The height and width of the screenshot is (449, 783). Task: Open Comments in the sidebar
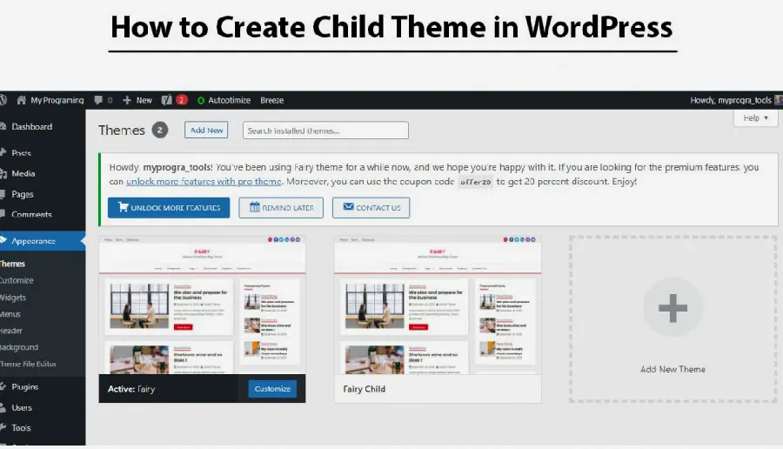click(x=31, y=214)
